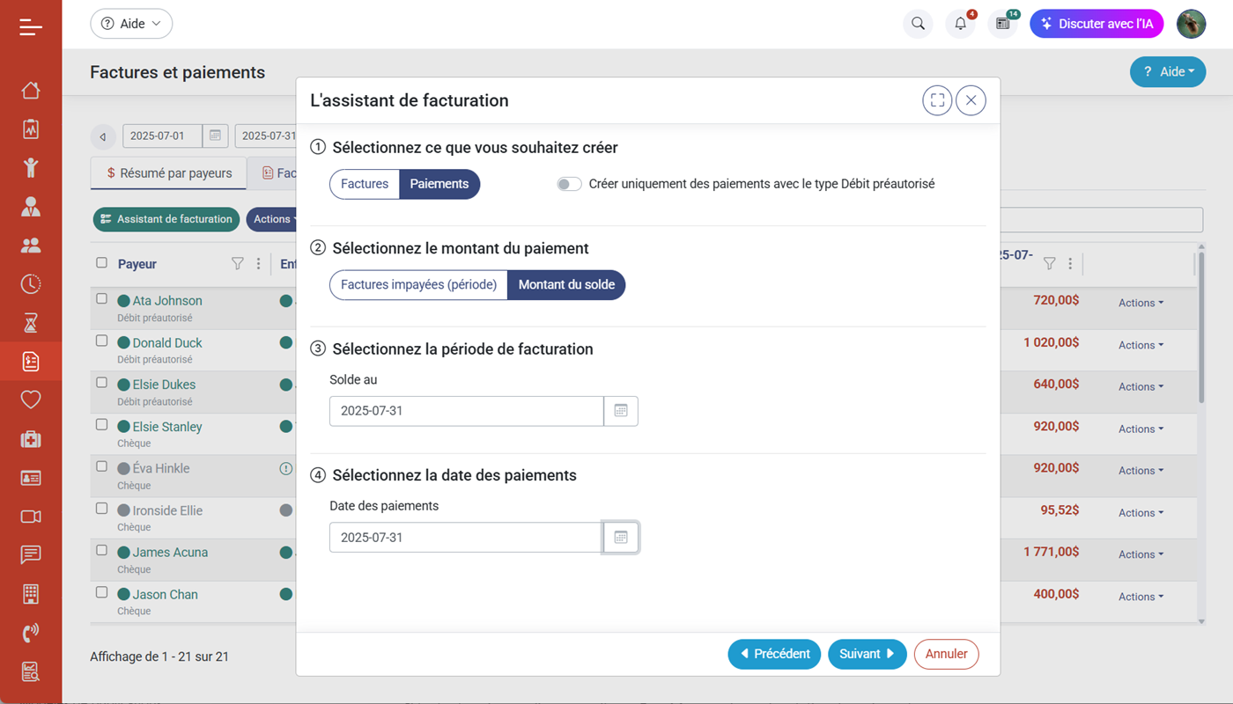Image resolution: width=1233 pixels, height=704 pixels.
Task: Check the Ata Johnson row checkbox
Action: coord(101,299)
